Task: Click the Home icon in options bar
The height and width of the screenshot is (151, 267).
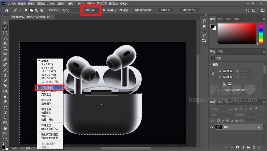Action: (7, 10)
